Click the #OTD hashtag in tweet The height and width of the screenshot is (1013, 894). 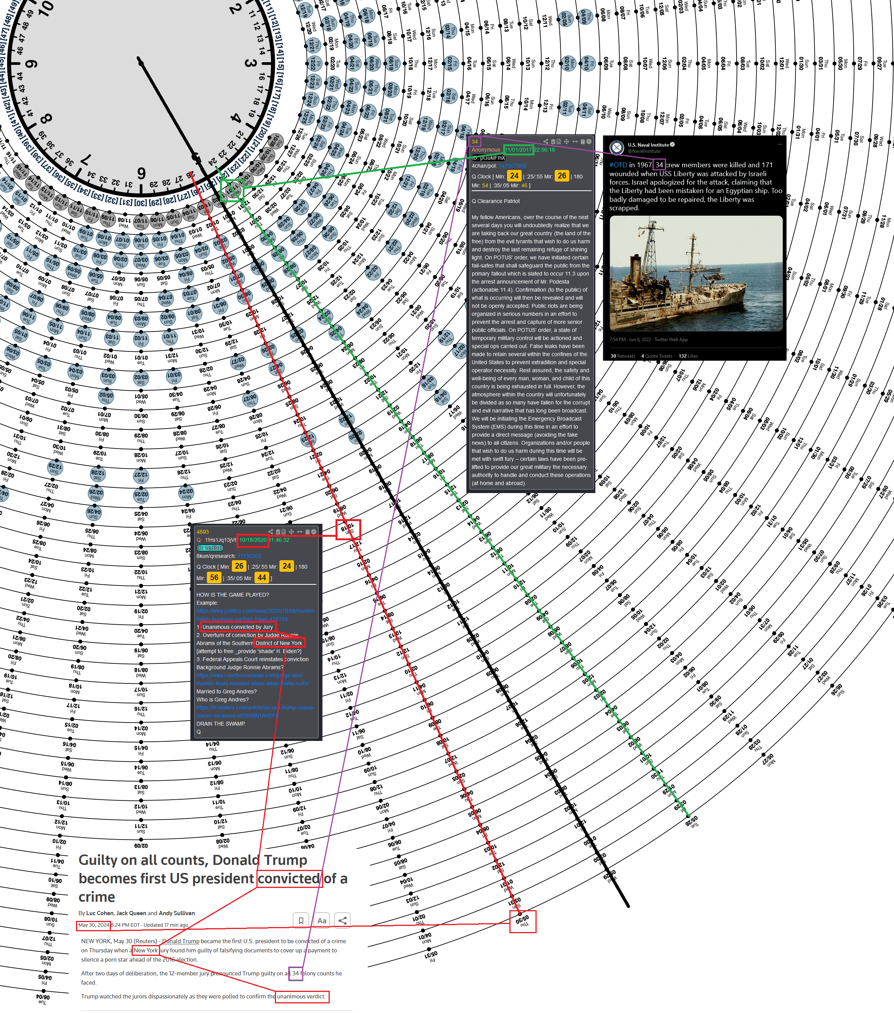point(618,165)
